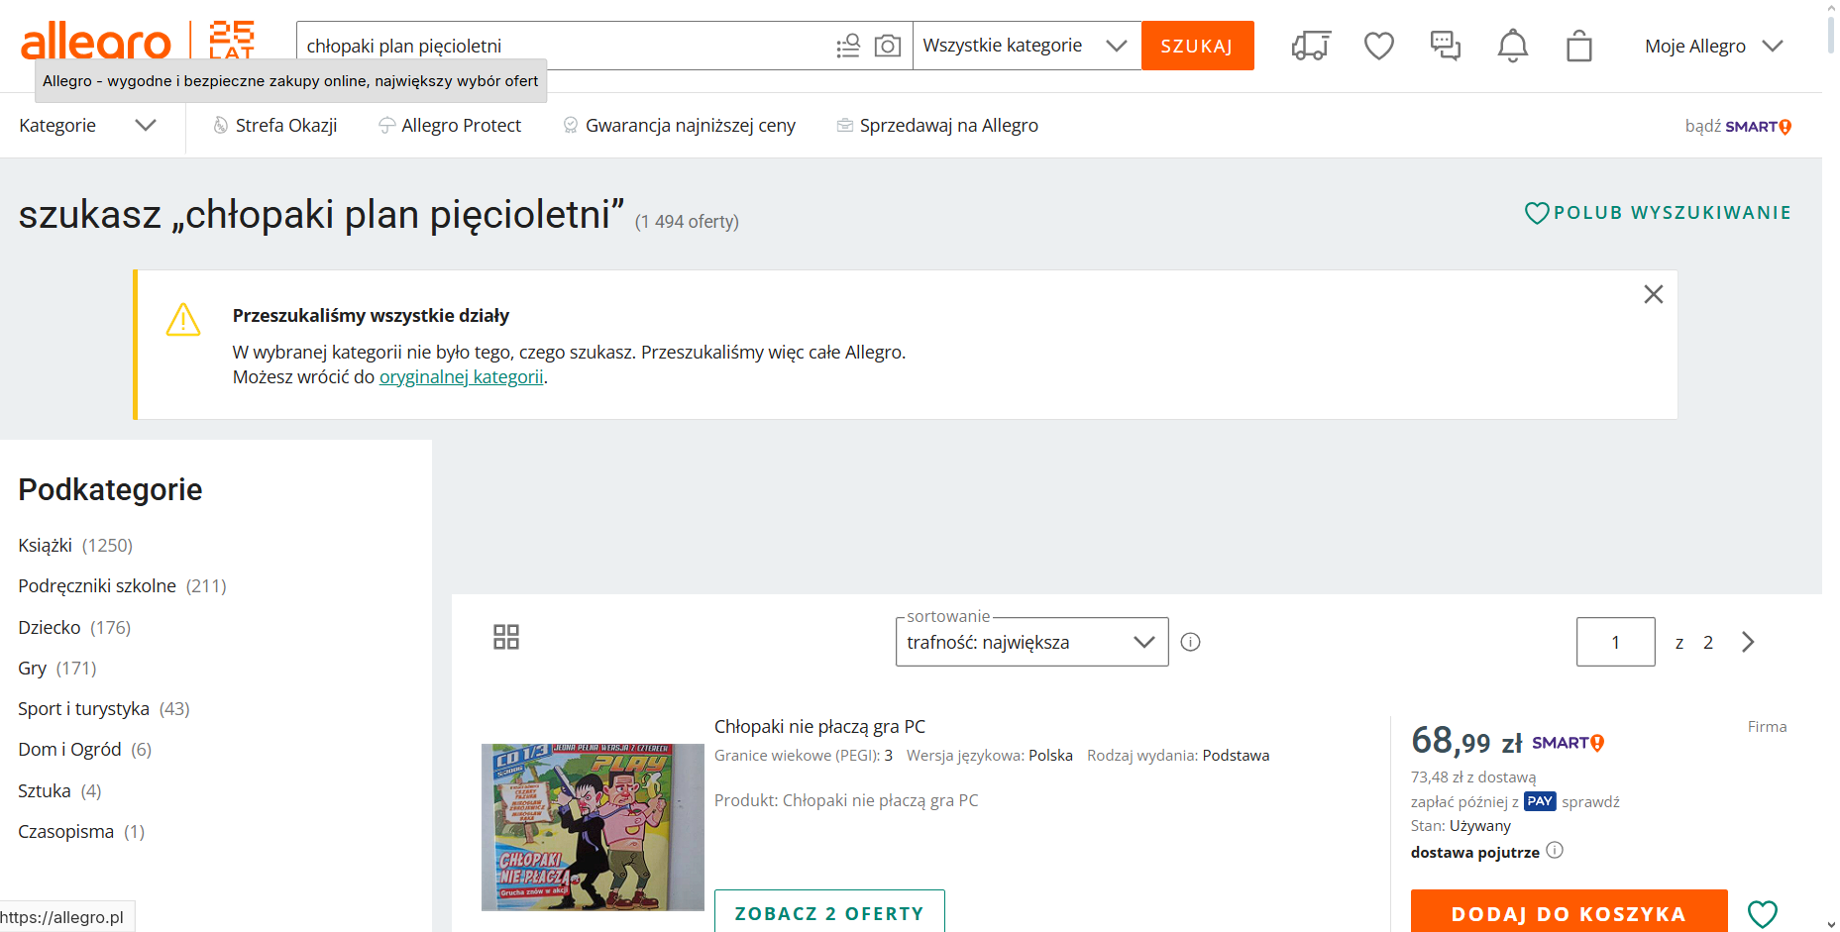Go to next results page arrow

coord(1748,642)
